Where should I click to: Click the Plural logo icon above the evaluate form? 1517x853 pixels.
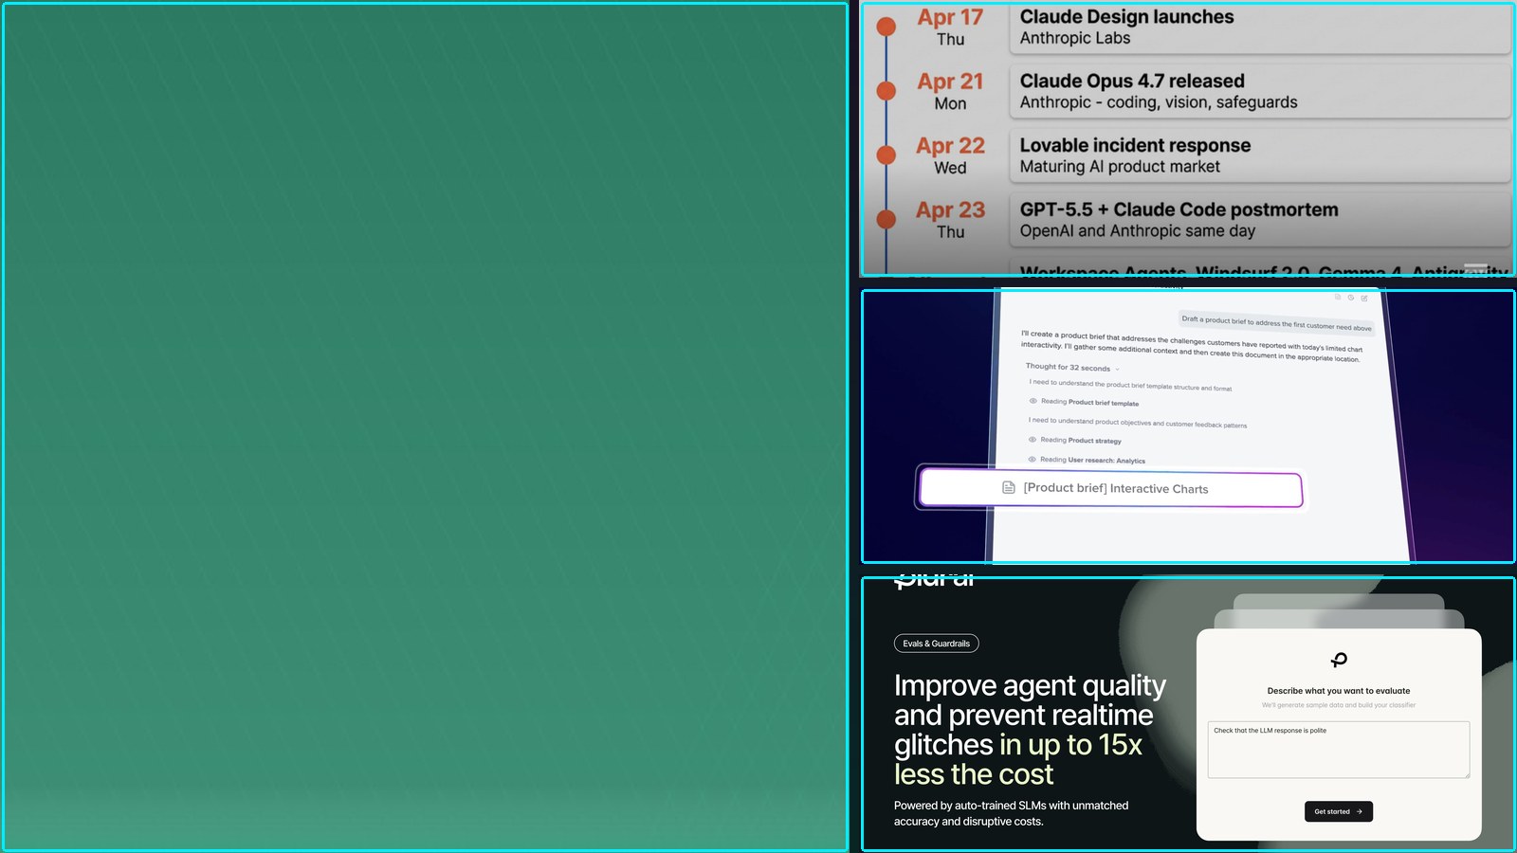1339,660
